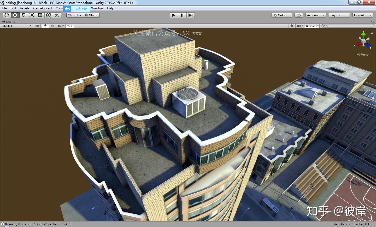376x227 pixels.
Task: Pause the game
Action: [182, 15]
